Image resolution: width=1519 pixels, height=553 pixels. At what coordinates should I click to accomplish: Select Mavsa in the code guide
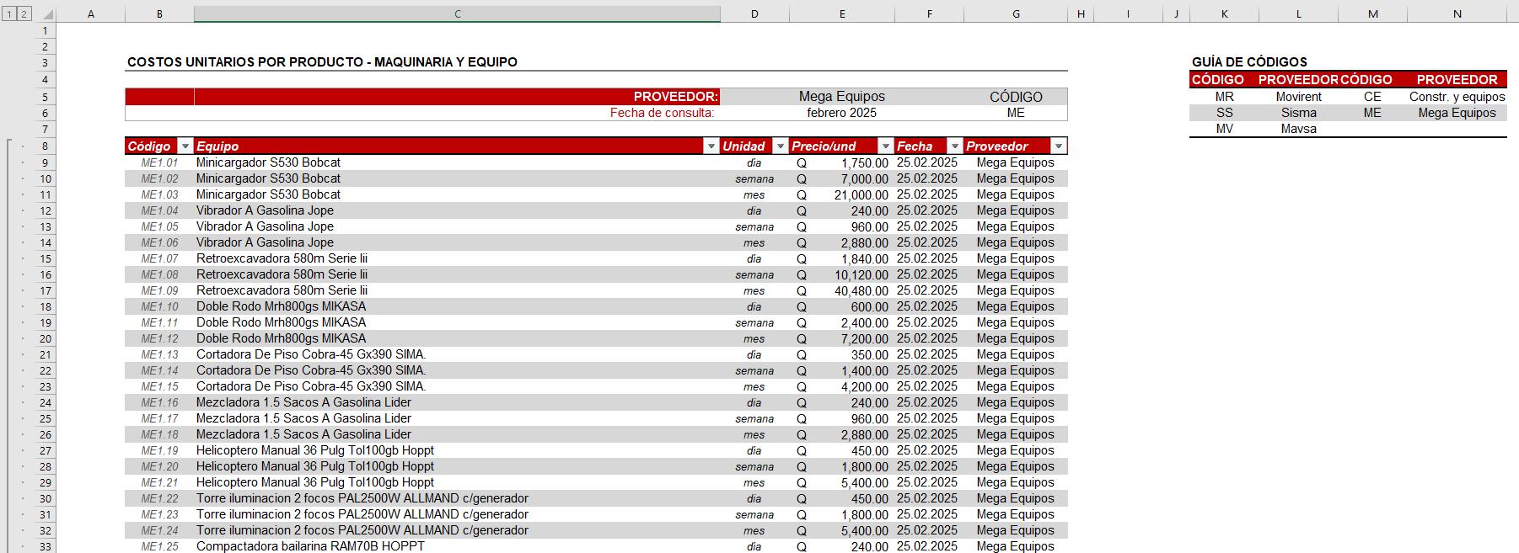tap(1298, 129)
